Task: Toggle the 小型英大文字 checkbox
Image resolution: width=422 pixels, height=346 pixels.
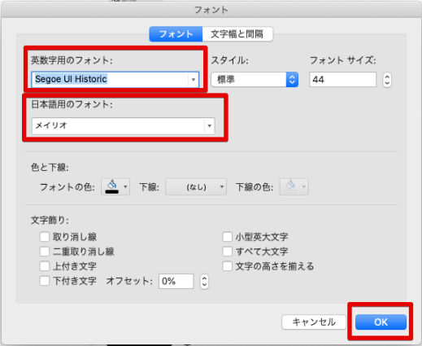Action: click(x=227, y=237)
